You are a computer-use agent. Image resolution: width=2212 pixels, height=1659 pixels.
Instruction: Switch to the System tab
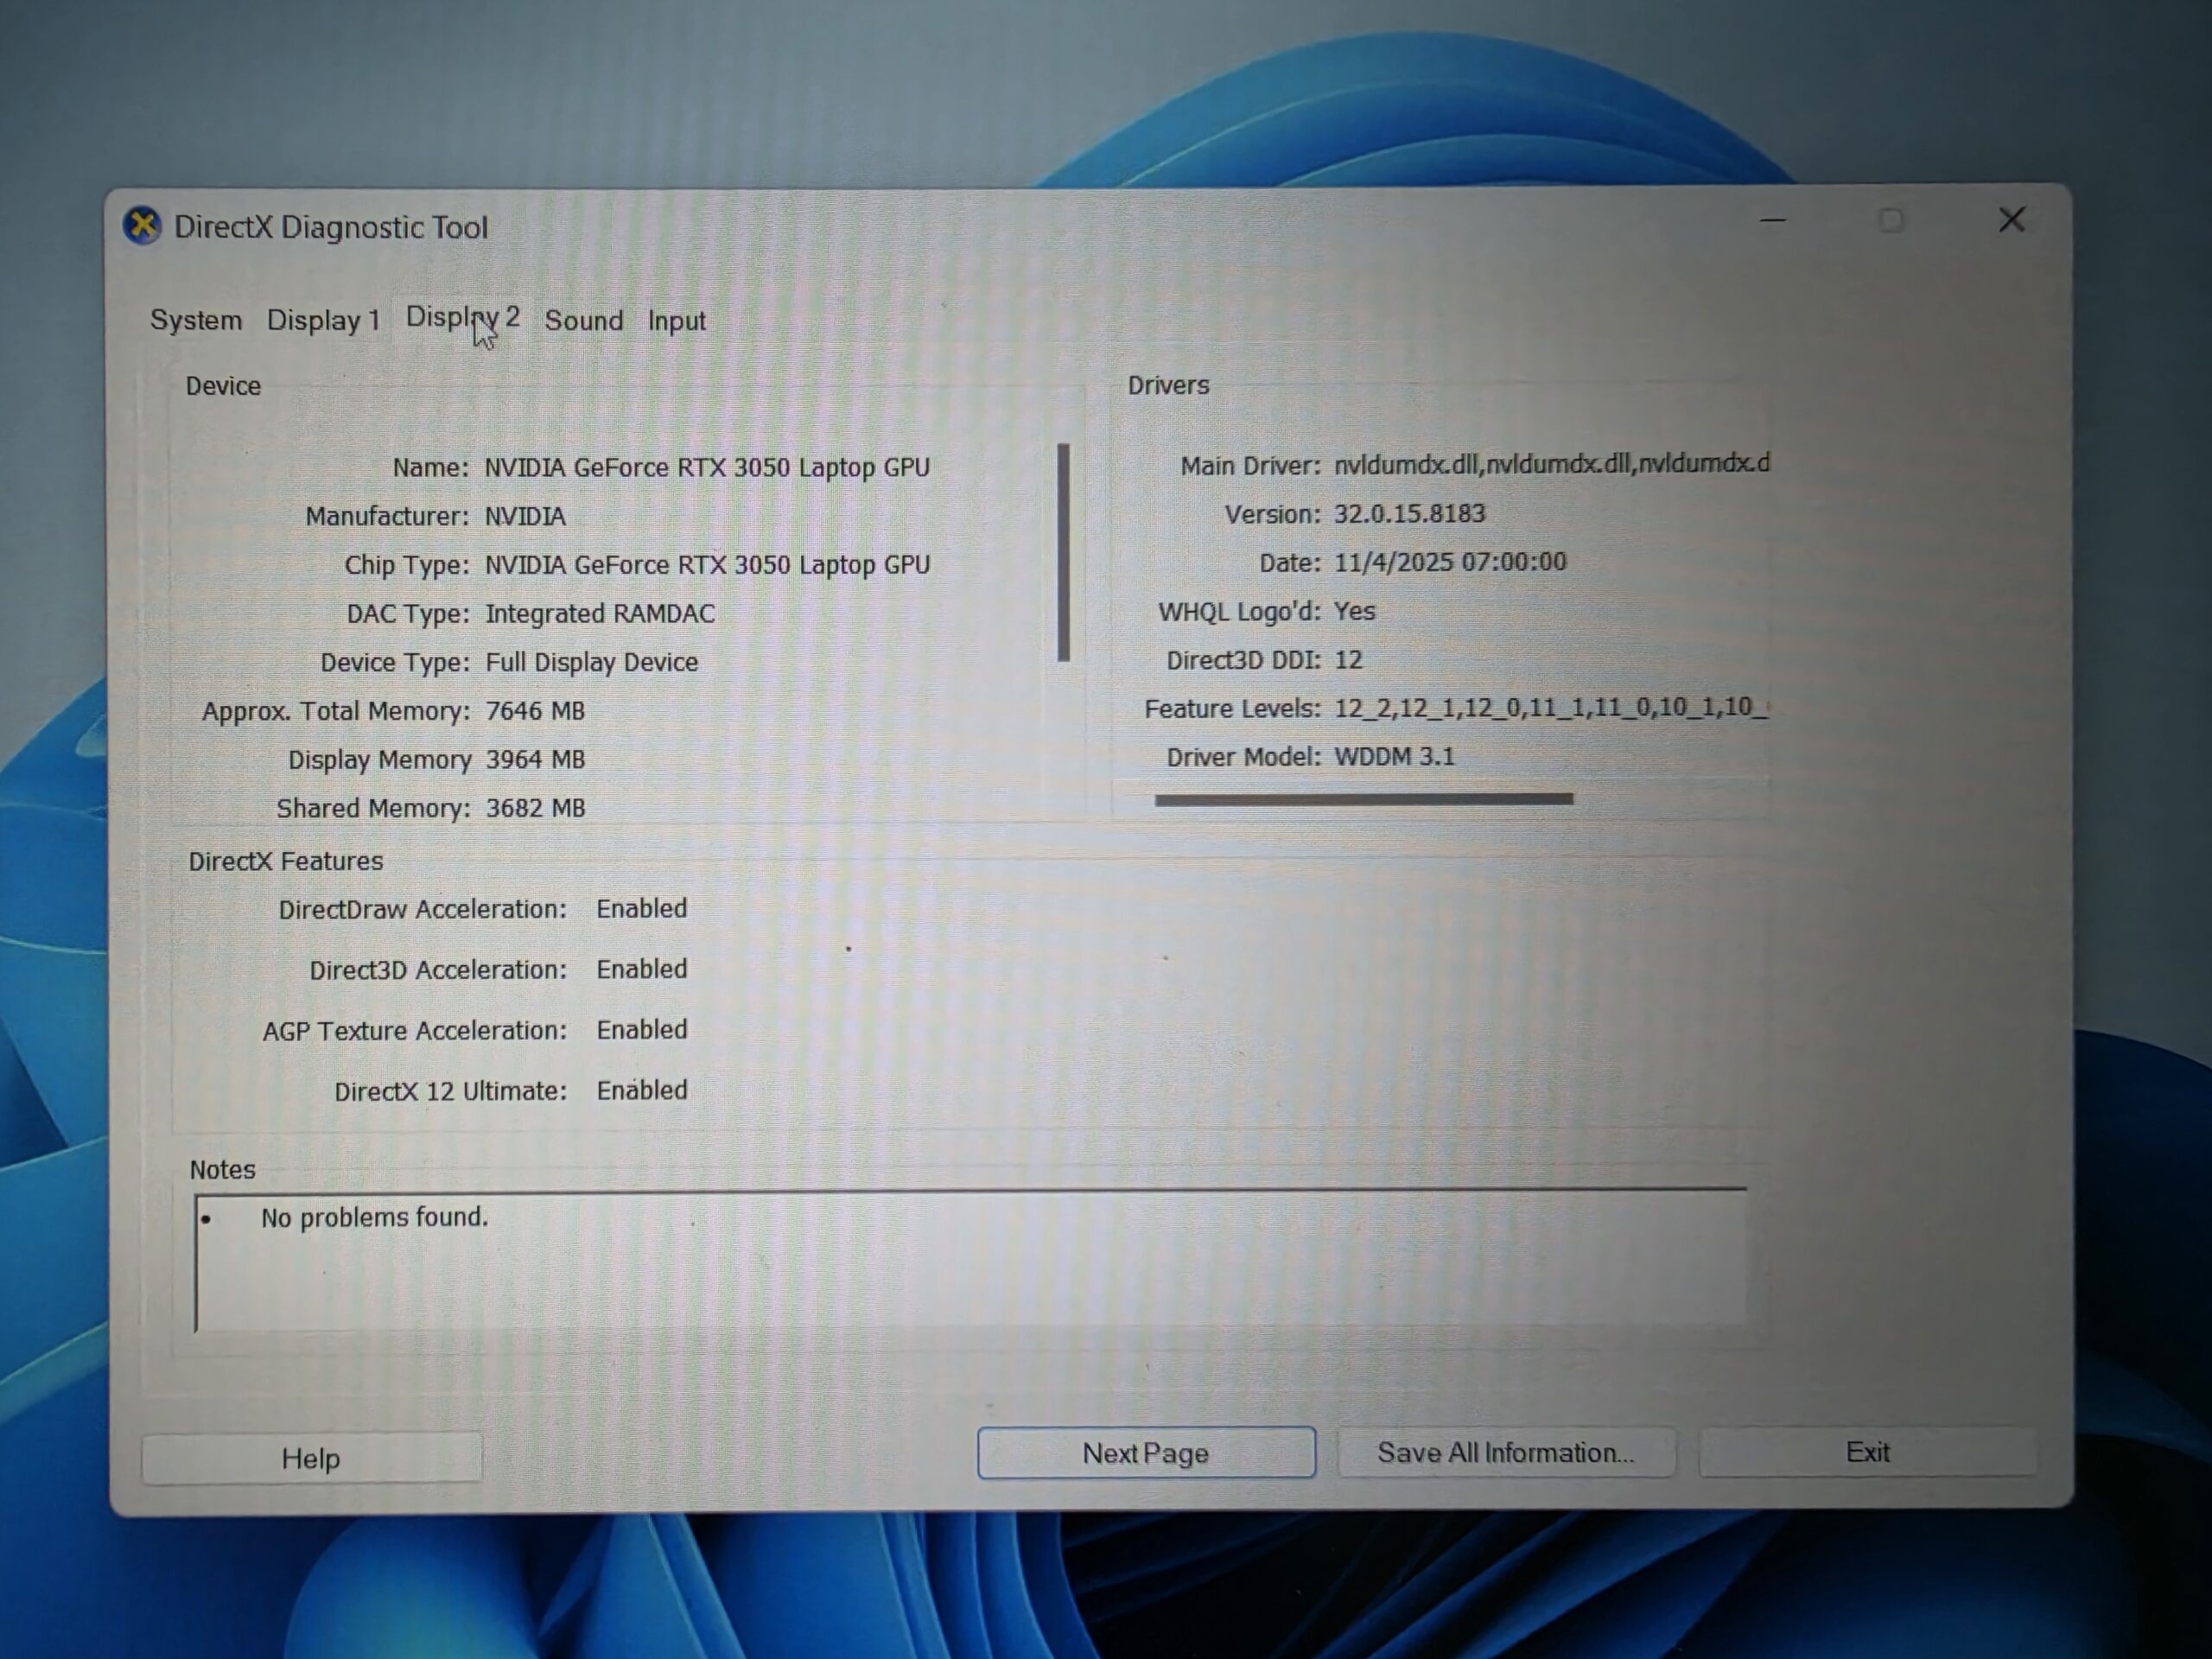pyautogui.click(x=196, y=320)
